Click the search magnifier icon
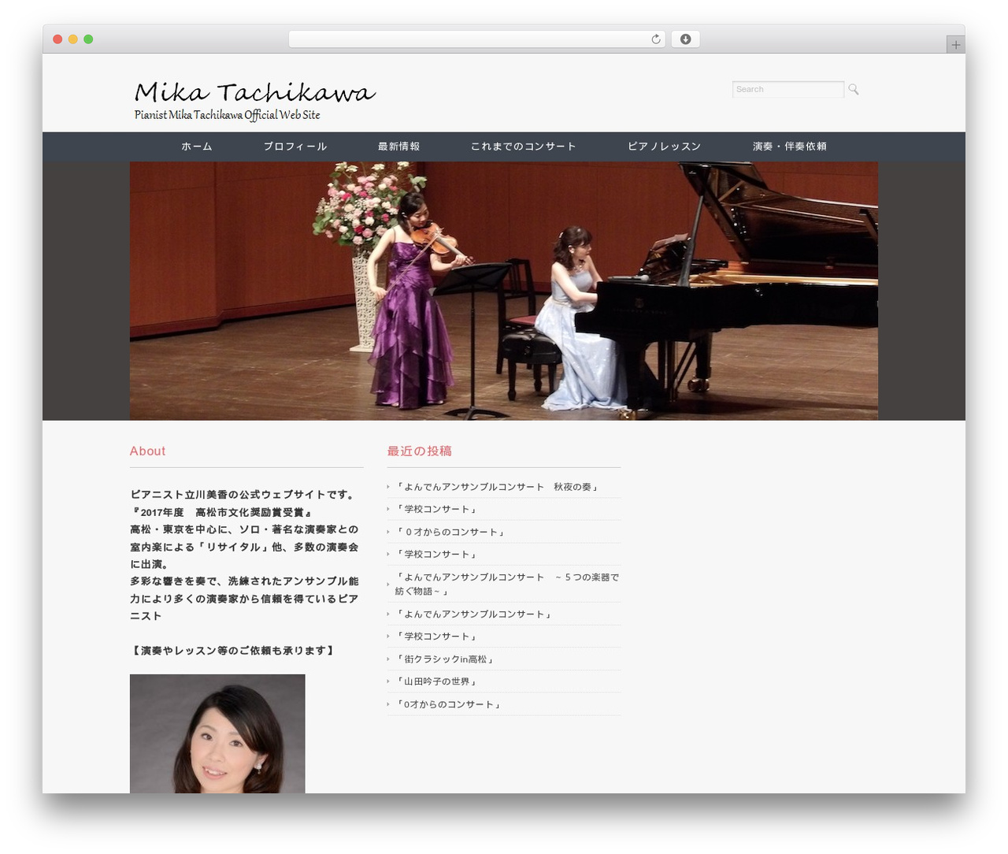This screenshot has width=1008, height=854. [853, 89]
